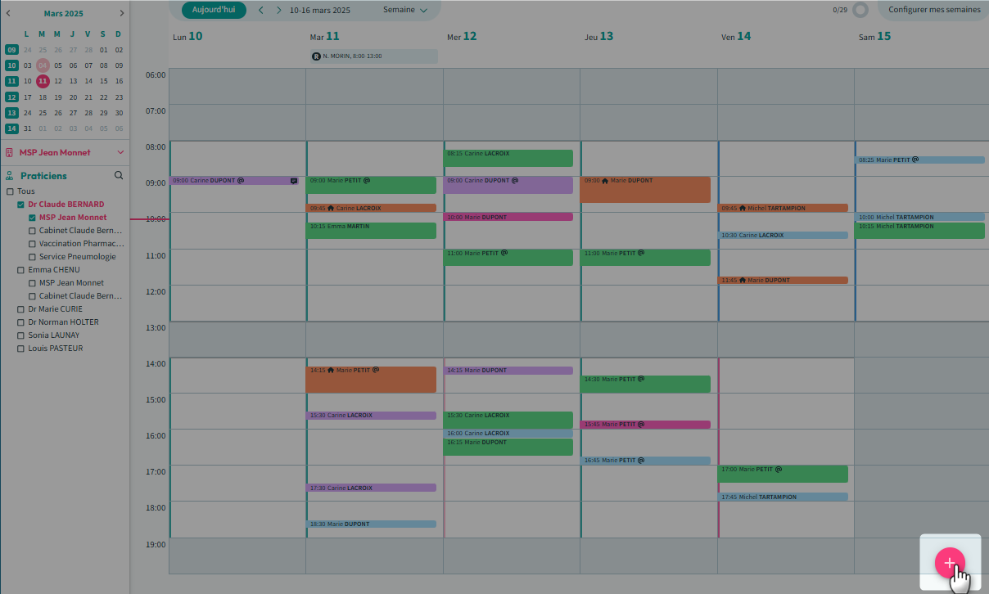Click comment icon on Monday Carine DUPONT appointment

point(294,181)
